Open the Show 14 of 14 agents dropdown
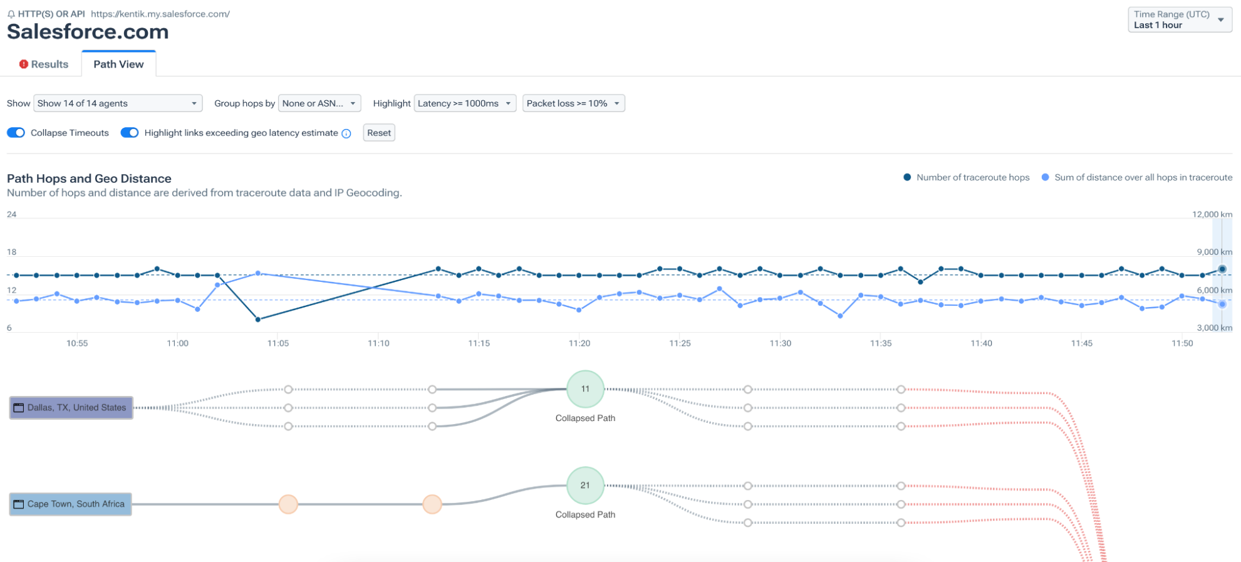 click(x=118, y=103)
